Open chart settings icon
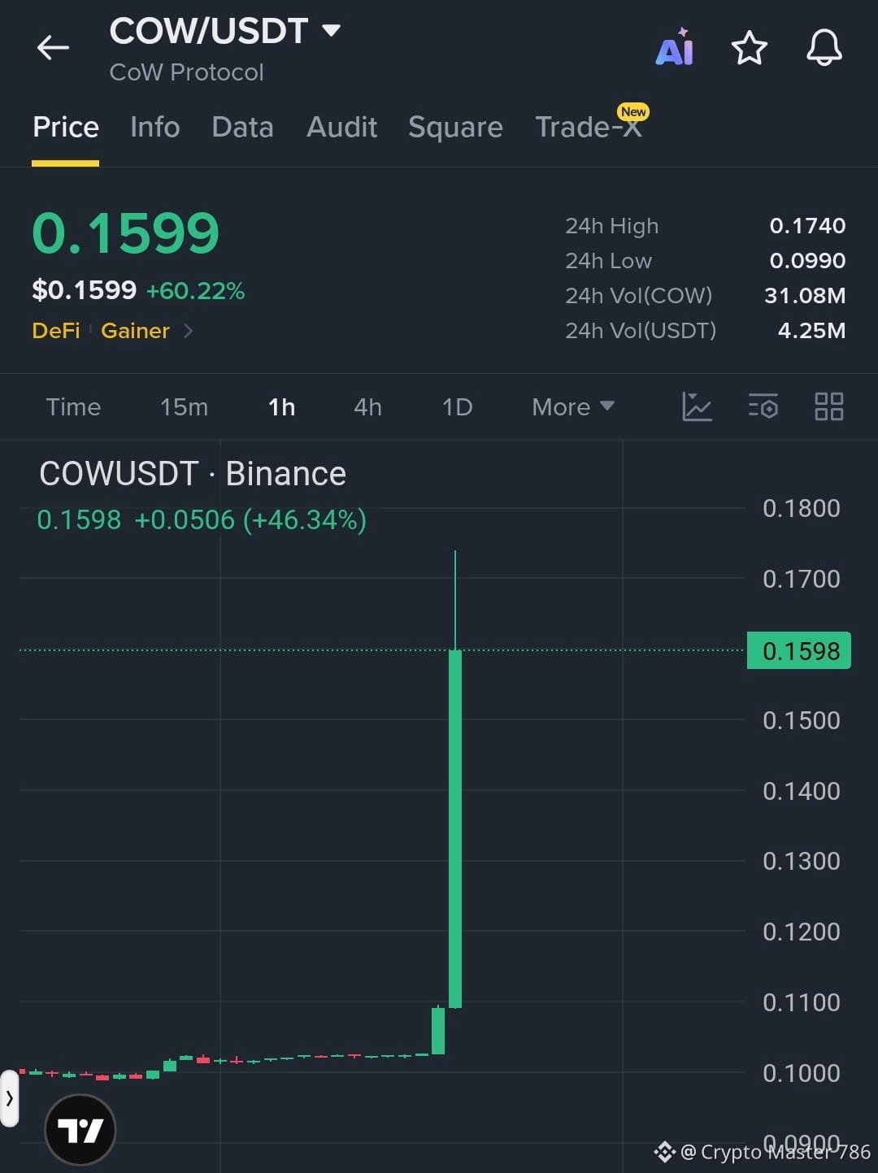Viewport: 878px width, 1173px height. (x=763, y=406)
